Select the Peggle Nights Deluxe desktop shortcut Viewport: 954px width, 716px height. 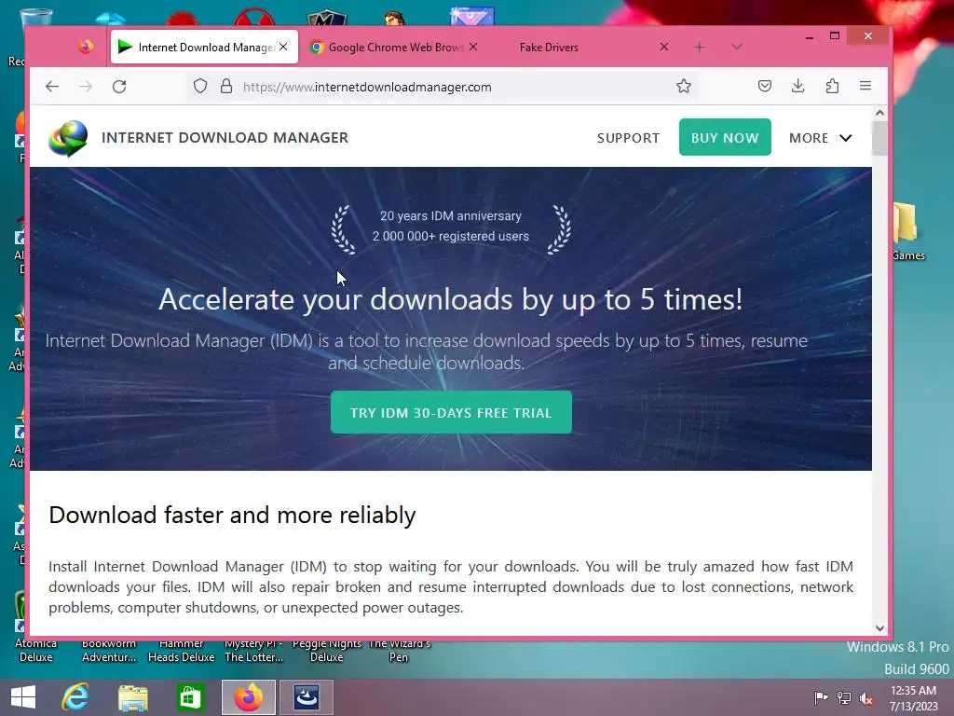(x=327, y=650)
